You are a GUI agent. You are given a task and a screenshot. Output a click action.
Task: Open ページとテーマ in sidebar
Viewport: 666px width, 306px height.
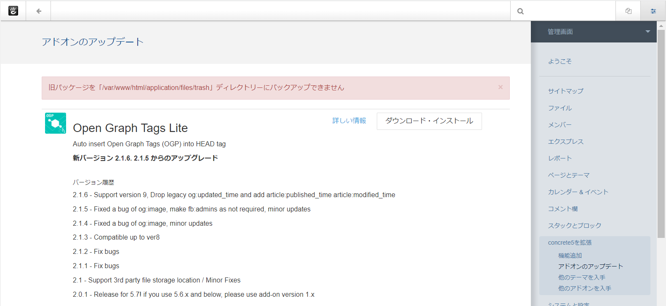[x=568, y=175]
